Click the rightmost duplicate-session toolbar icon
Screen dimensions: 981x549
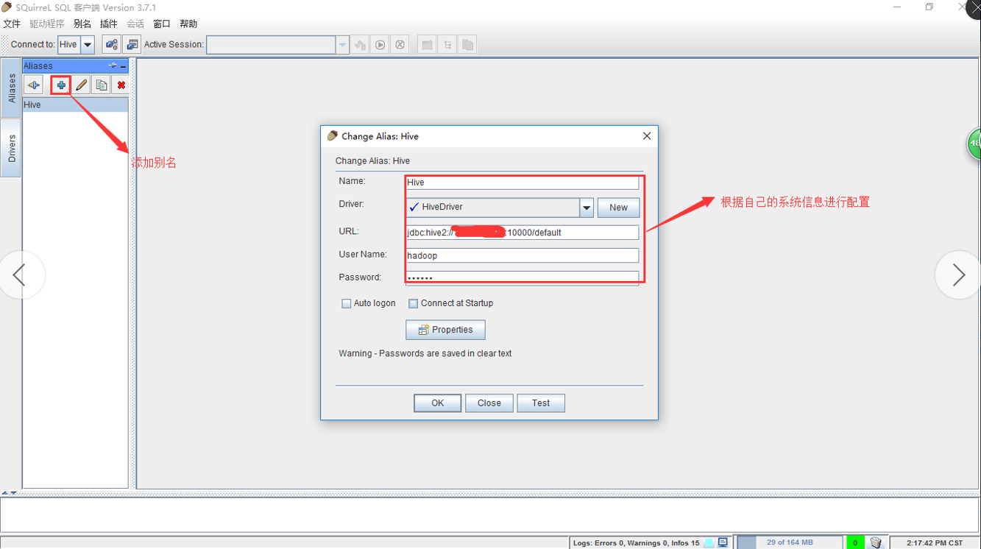[467, 45]
